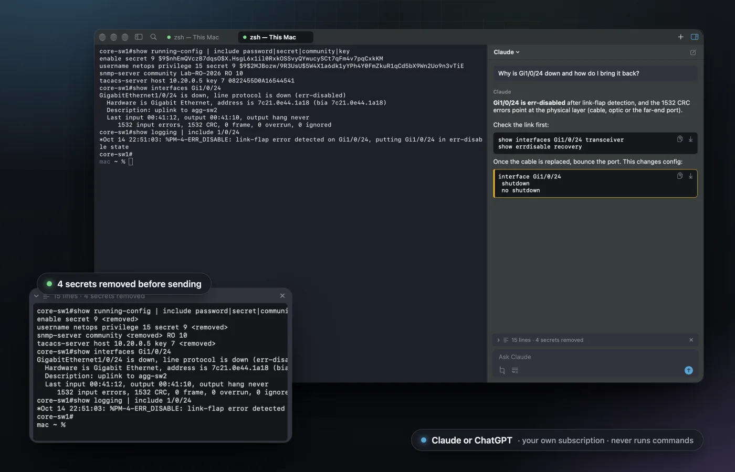
Task: Click the terminal prompt "mac ~ %" with cursor
Action: coord(116,162)
